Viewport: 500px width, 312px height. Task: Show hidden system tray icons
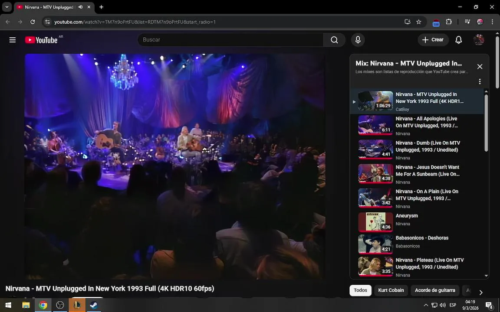pyautogui.click(x=426, y=305)
